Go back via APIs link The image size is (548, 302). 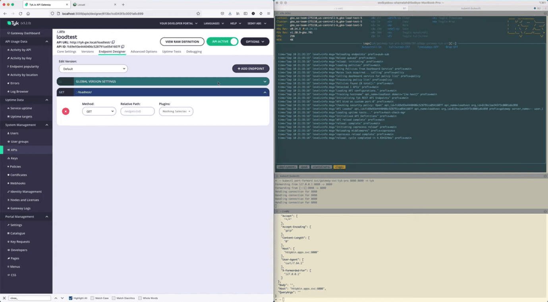click(61, 32)
